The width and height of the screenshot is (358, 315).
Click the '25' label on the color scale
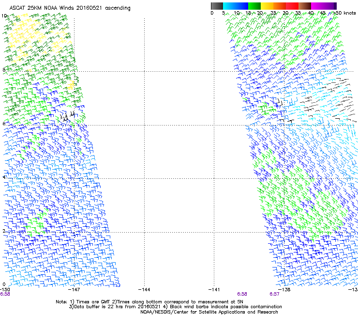click(273, 13)
